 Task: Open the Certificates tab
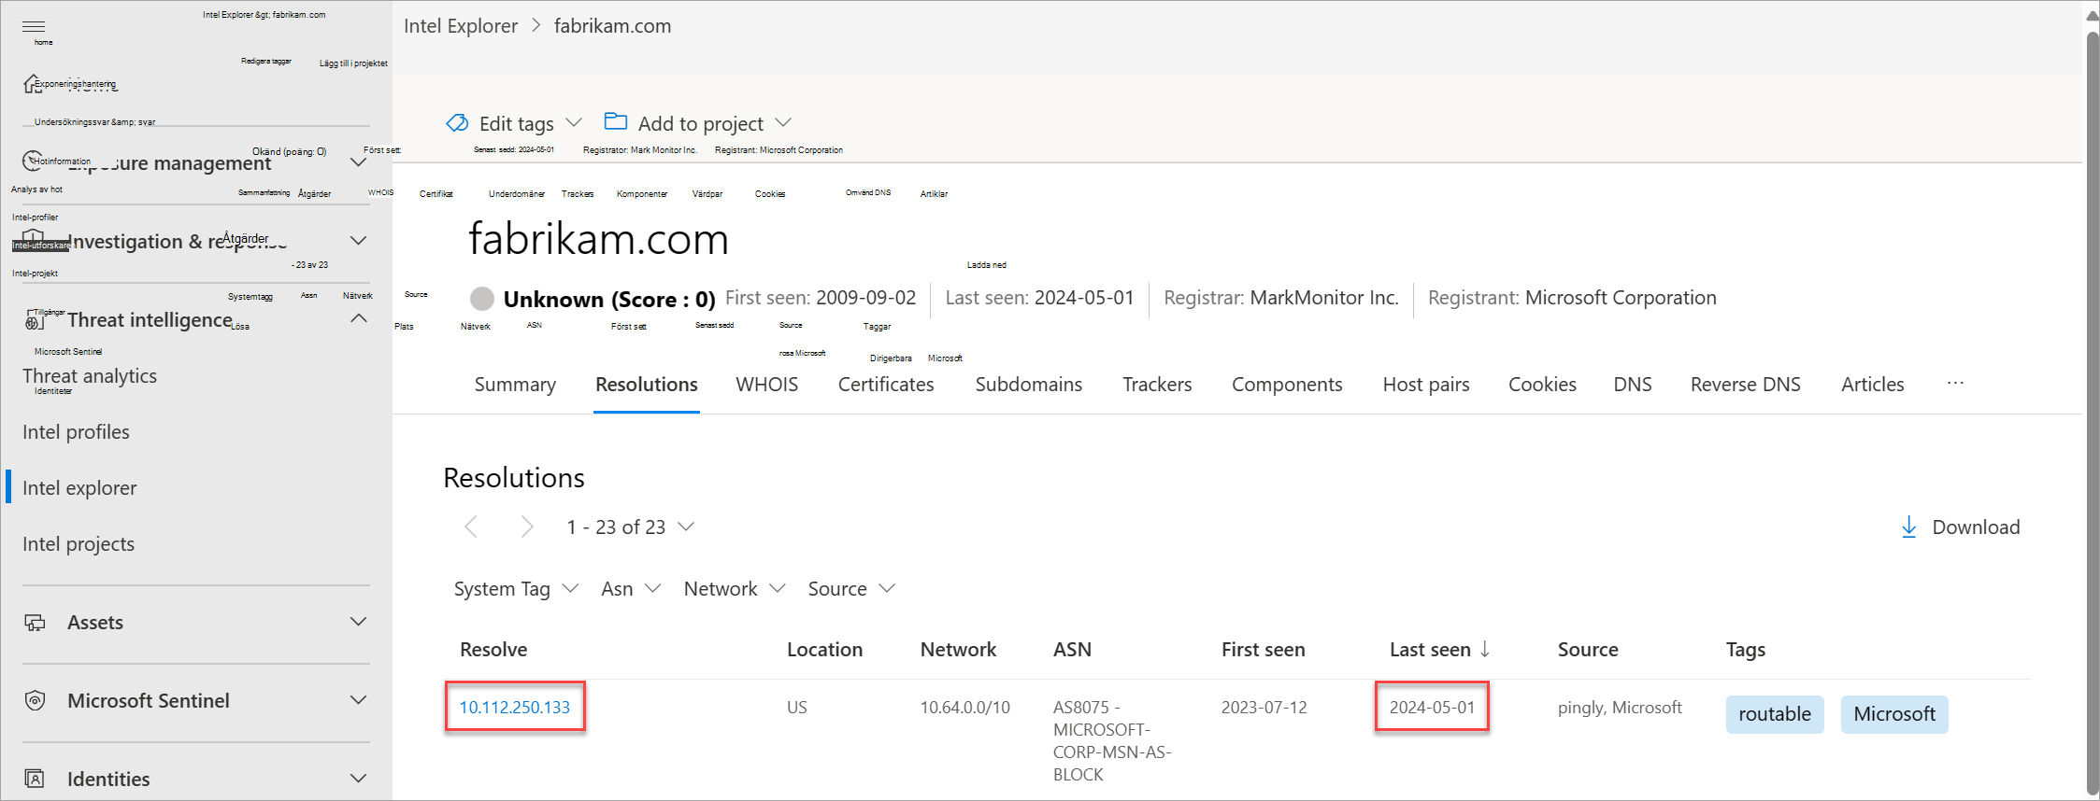(x=886, y=385)
